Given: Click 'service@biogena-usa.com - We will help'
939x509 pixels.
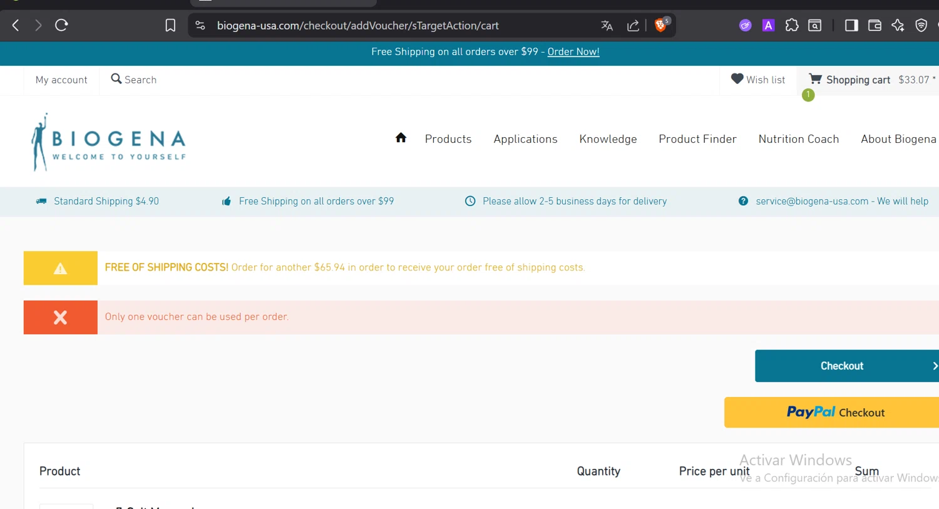Looking at the screenshot, I should point(842,201).
